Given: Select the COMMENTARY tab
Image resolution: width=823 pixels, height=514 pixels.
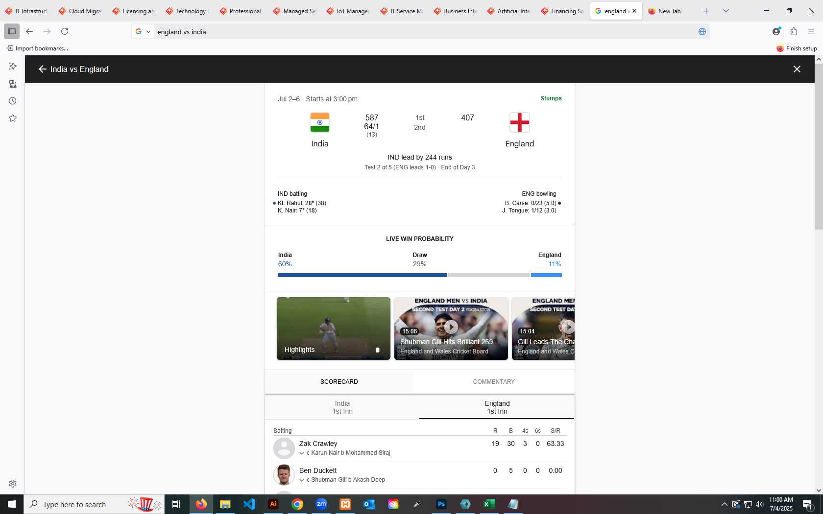Looking at the screenshot, I should pyautogui.click(x=494, y=382).
